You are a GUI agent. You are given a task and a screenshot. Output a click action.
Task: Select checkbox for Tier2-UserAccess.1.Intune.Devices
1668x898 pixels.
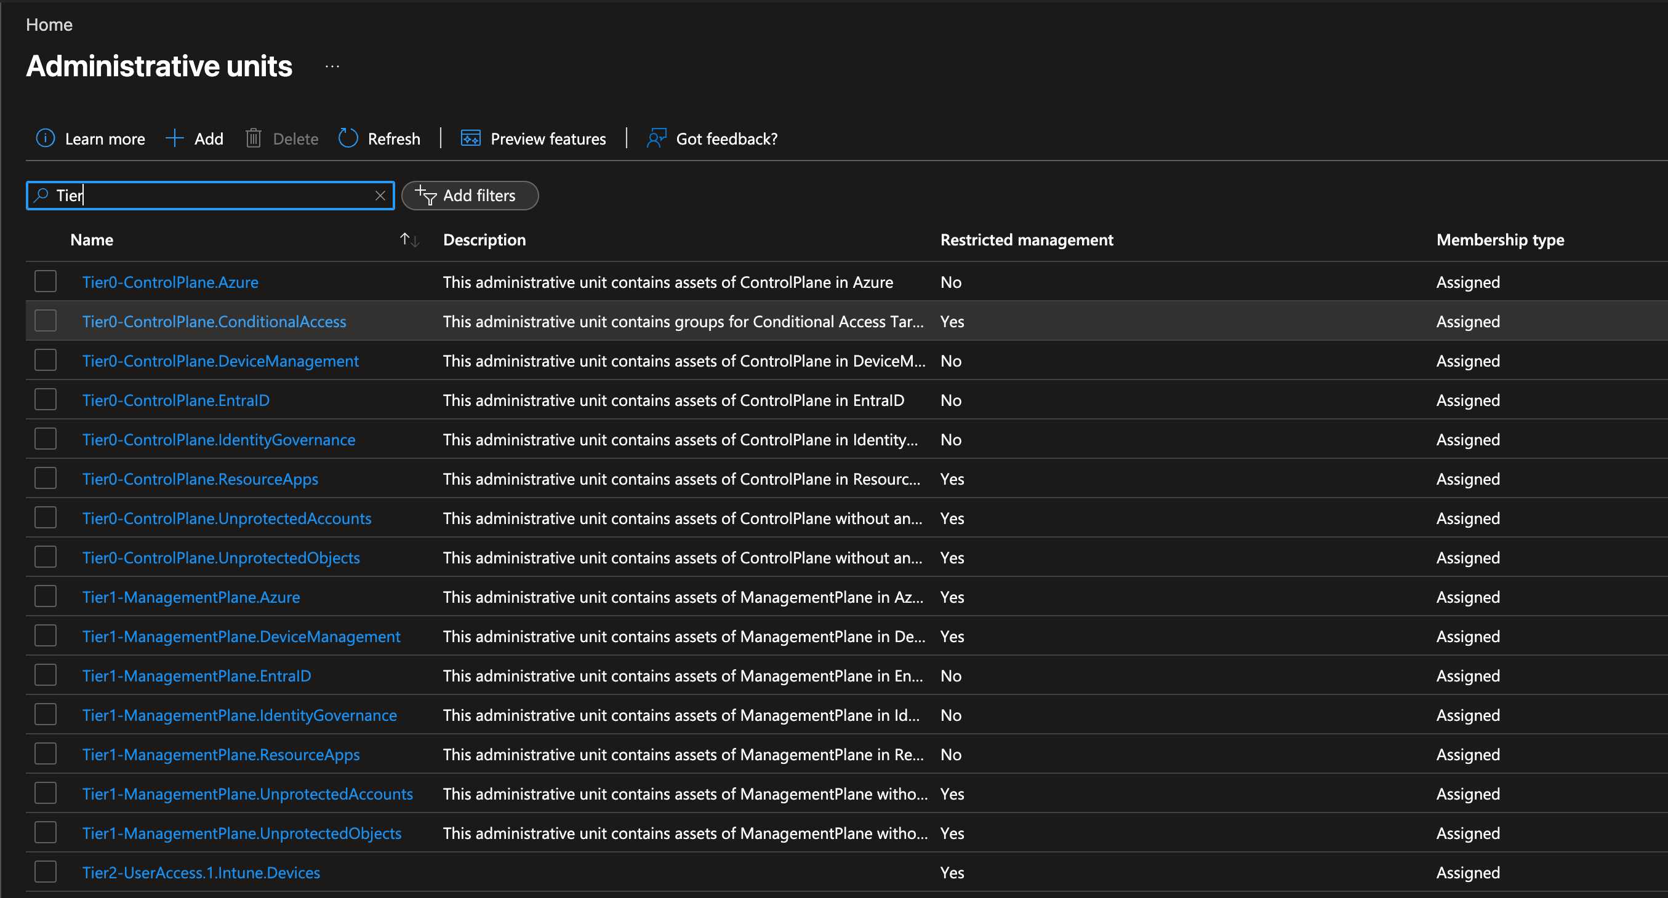(x=46, y=872)
